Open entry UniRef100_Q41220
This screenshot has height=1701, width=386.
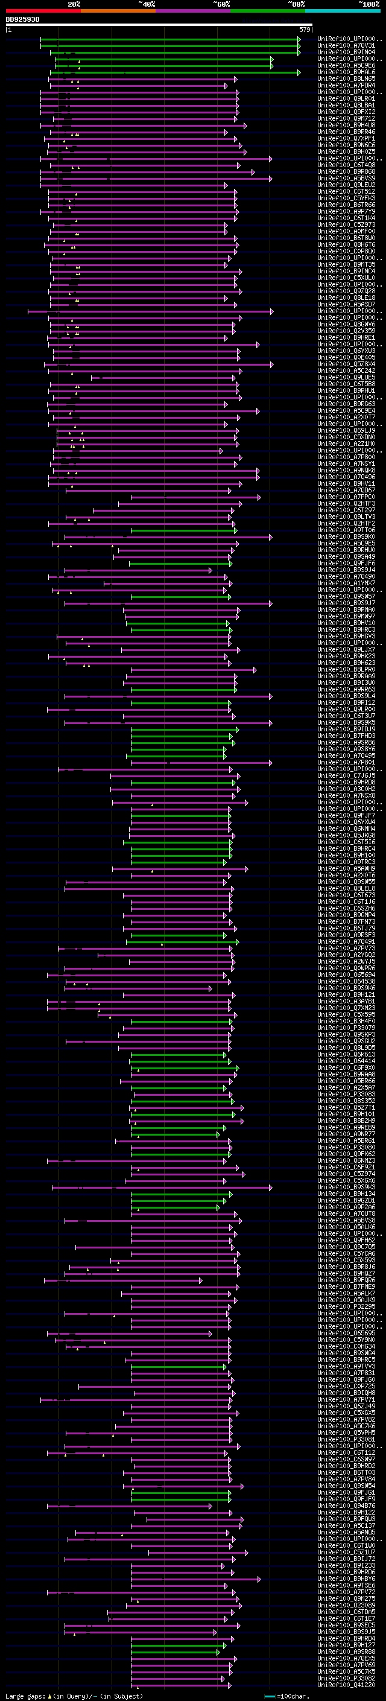coord(346,1685)
